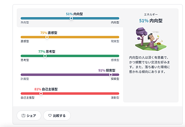Click the share icon in the シェア button

[23, 115]
